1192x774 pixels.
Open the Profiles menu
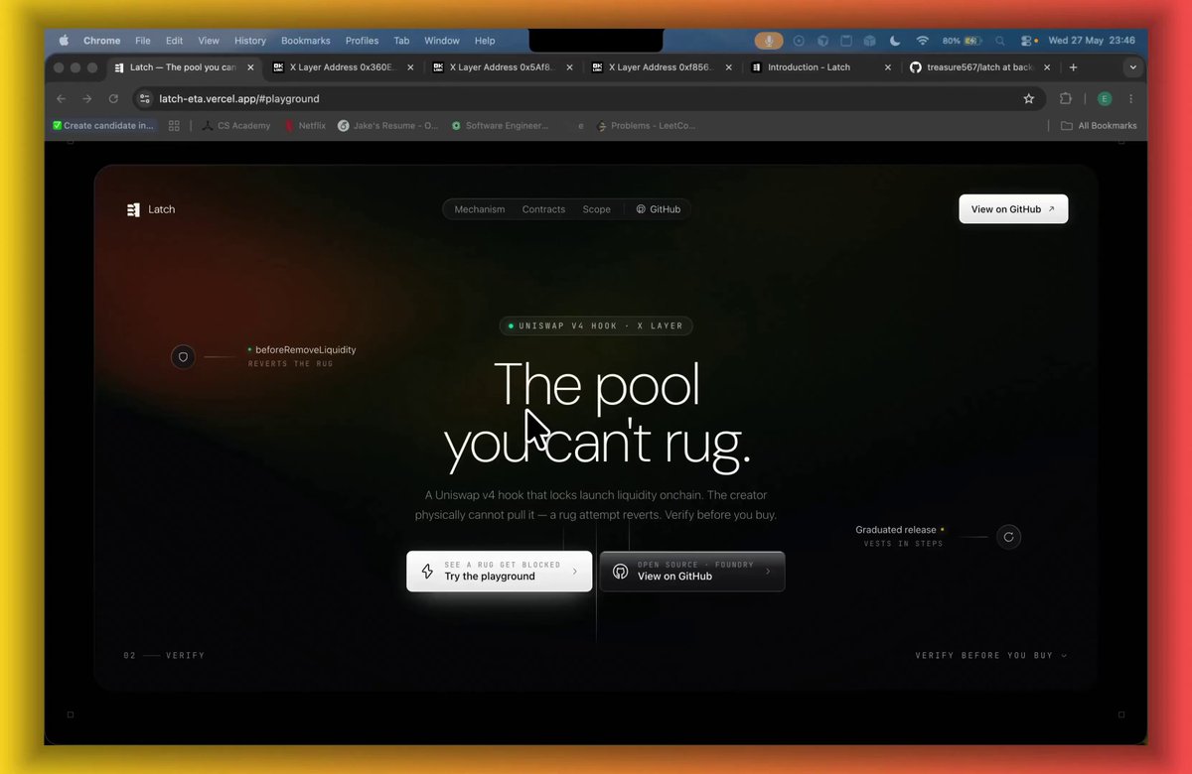(363, 41)
